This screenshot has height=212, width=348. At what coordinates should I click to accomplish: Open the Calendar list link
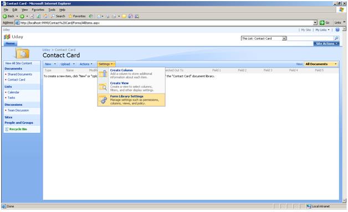(x=13, y=92)
